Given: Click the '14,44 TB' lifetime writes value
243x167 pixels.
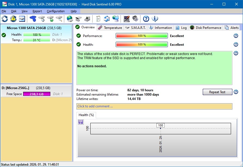Looking at the screenshot, I should pos(134,99).
